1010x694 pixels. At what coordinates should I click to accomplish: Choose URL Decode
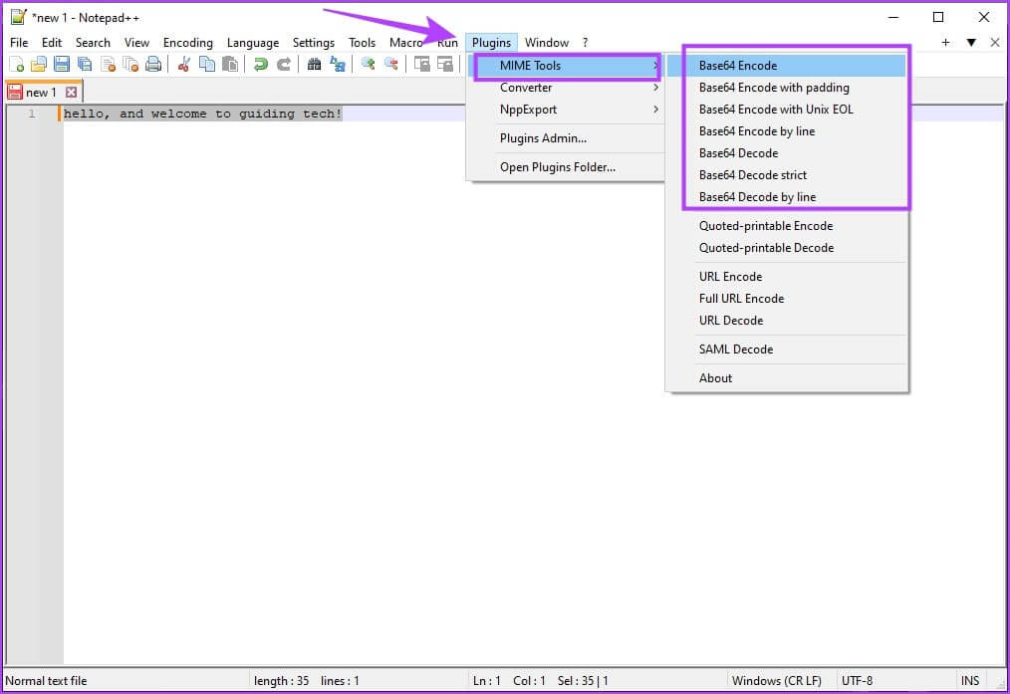[x=787, y=320]
